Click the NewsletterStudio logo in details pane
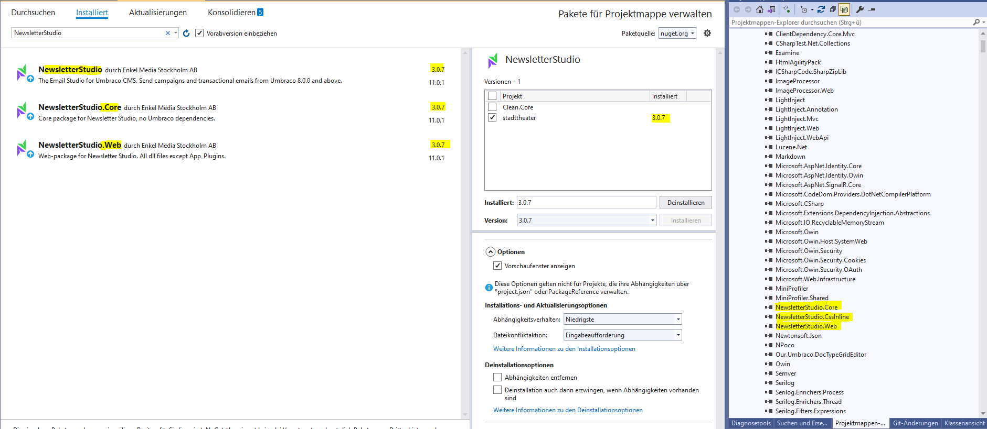 tap(493, 60)
